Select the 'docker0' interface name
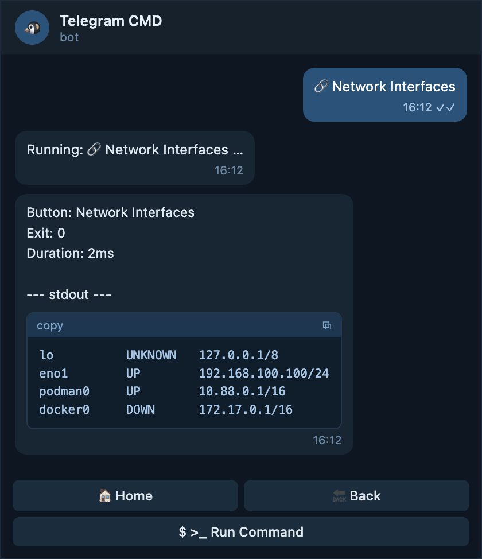The width and height of the screenshot is (482, 559). coord(64,410)
